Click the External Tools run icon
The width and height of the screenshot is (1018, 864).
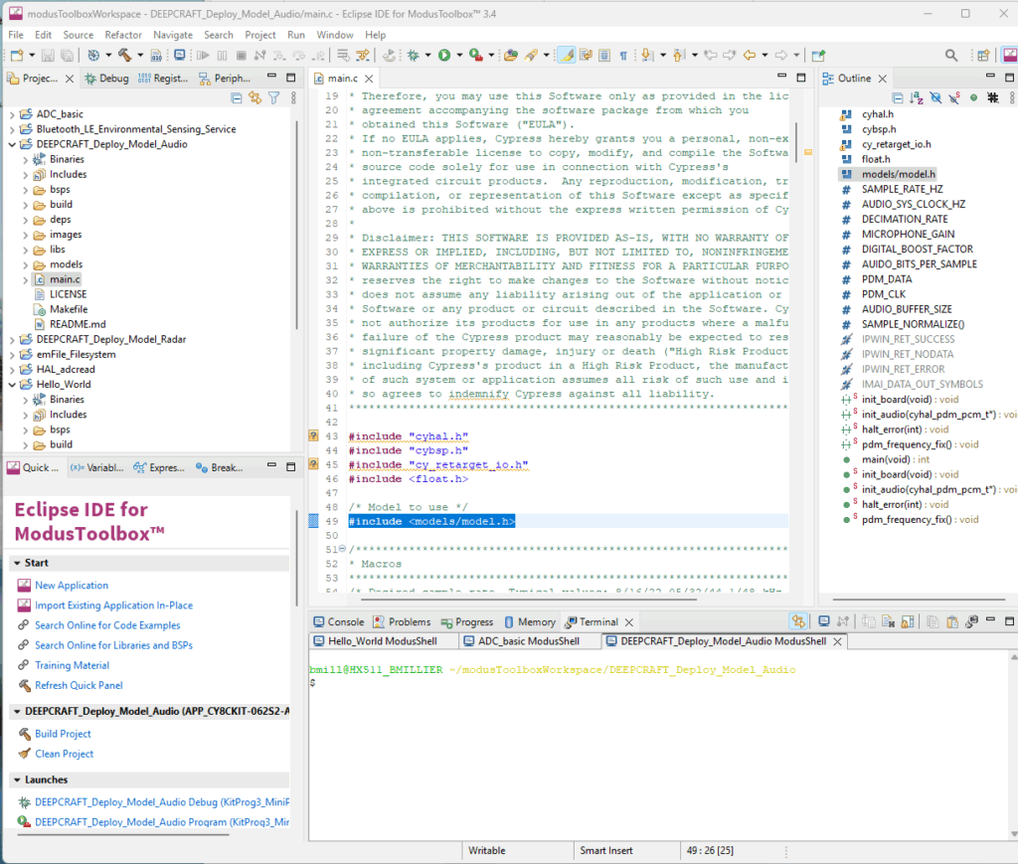(x=476, y=55)
